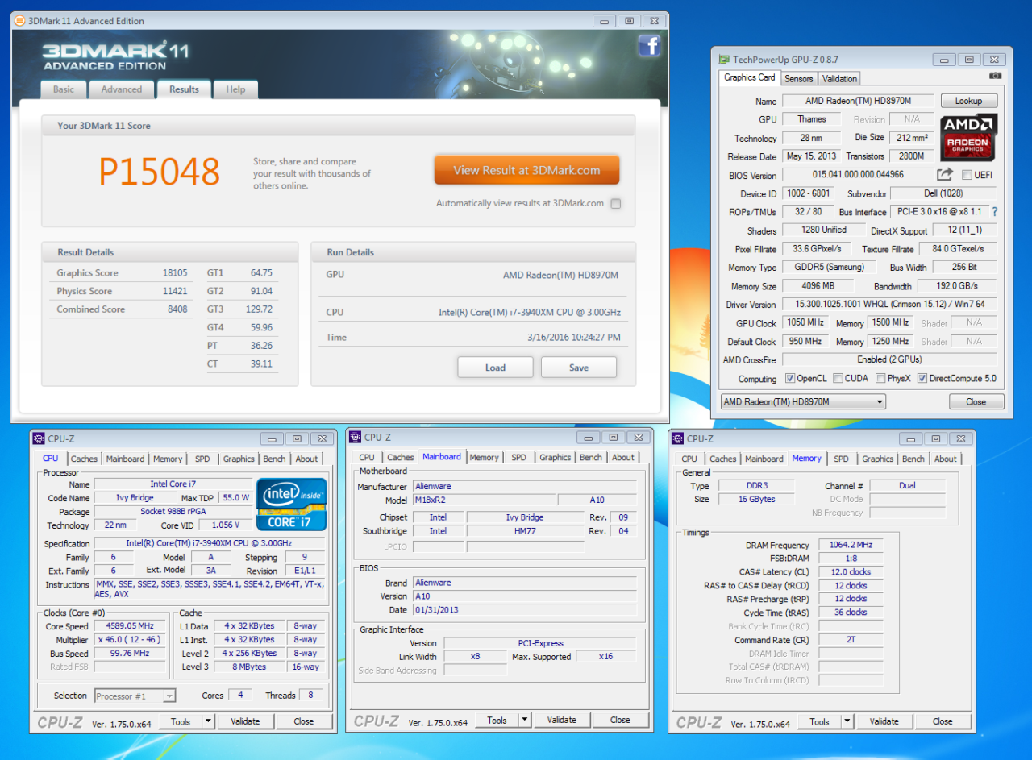This screenshot has width=1032, height=760.
Task: Click the GPU-Z title bar app icon
Action: [x=723, y=60]
